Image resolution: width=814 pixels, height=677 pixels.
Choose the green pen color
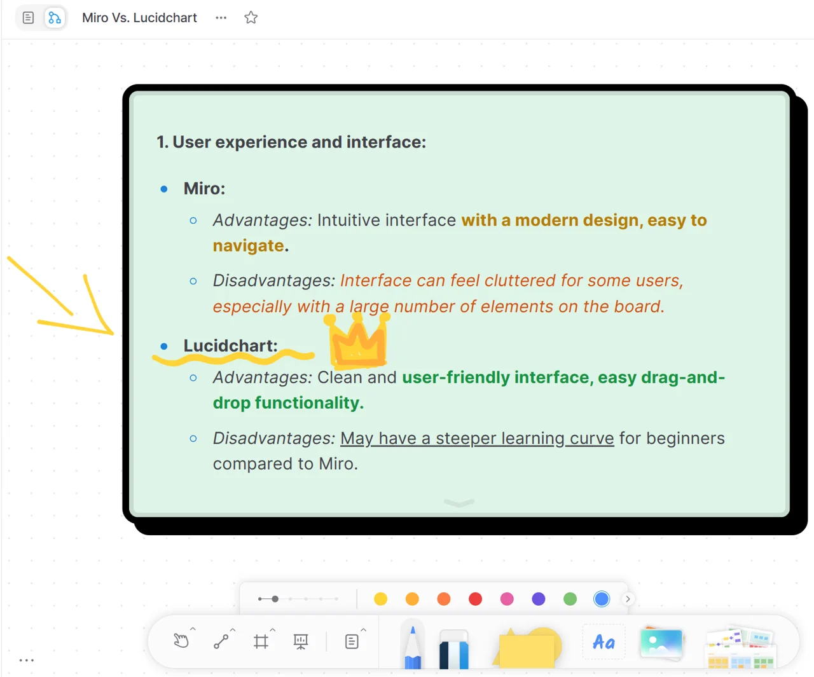570,599
